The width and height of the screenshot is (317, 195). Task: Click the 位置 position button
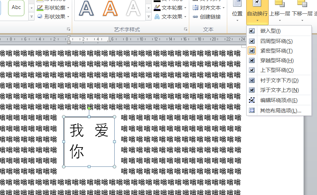click(x=237, y=14)
